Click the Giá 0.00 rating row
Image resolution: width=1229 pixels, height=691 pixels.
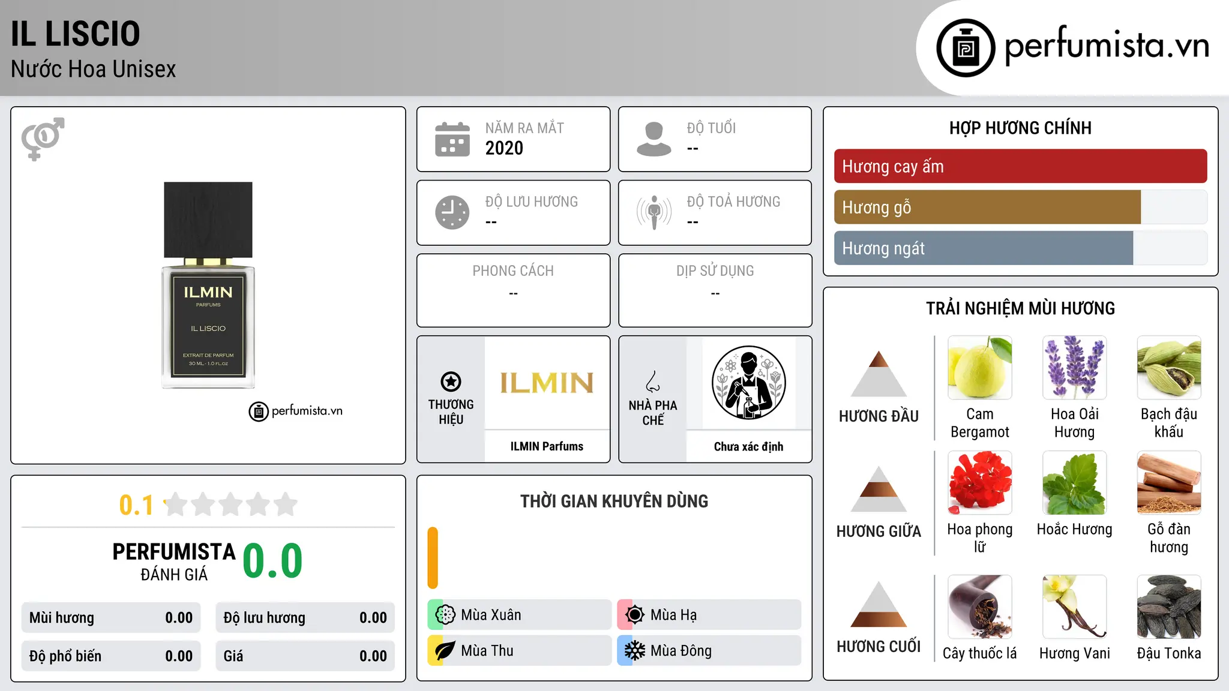tap(305, 656)
